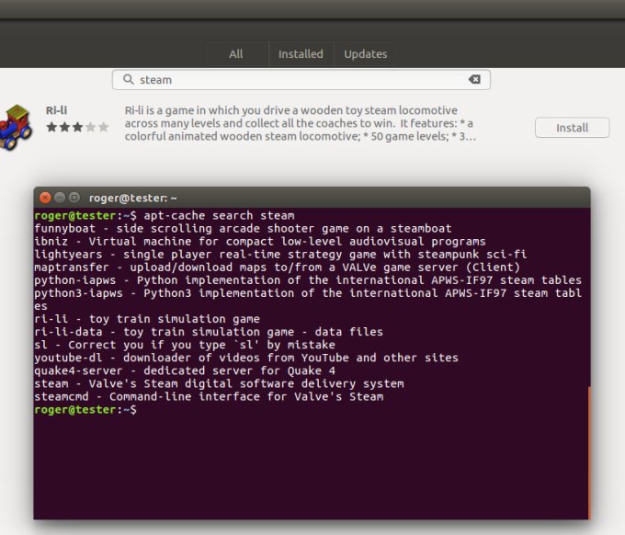Click the Ri-li star rating
Viewport: 625px width, 535px height.
pyautogui.click(x=77, y=127)
